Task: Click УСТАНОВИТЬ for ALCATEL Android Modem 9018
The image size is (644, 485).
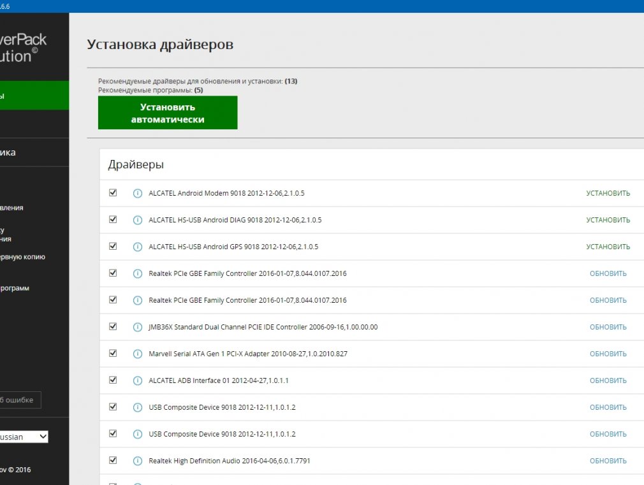Action: 608,193
